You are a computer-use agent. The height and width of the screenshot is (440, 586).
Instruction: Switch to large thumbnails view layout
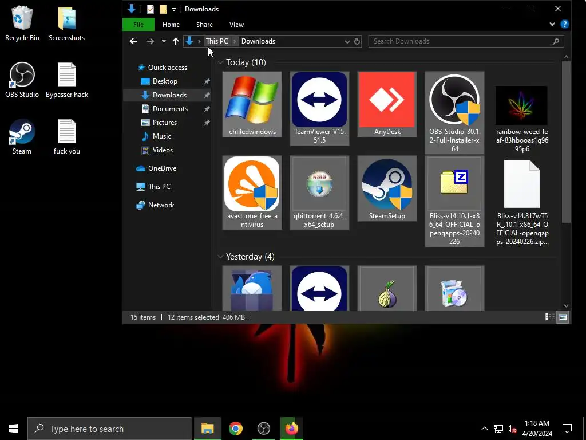coord(563,317)
